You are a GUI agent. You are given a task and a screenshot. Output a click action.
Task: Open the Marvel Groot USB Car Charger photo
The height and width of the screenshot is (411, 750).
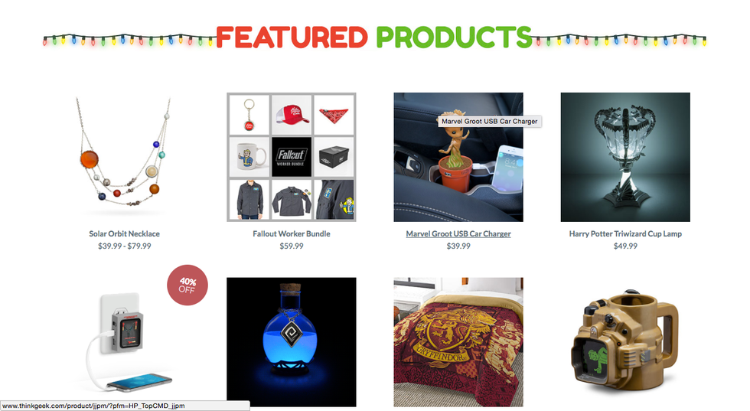pyautogui.click(x=458, y=157)
